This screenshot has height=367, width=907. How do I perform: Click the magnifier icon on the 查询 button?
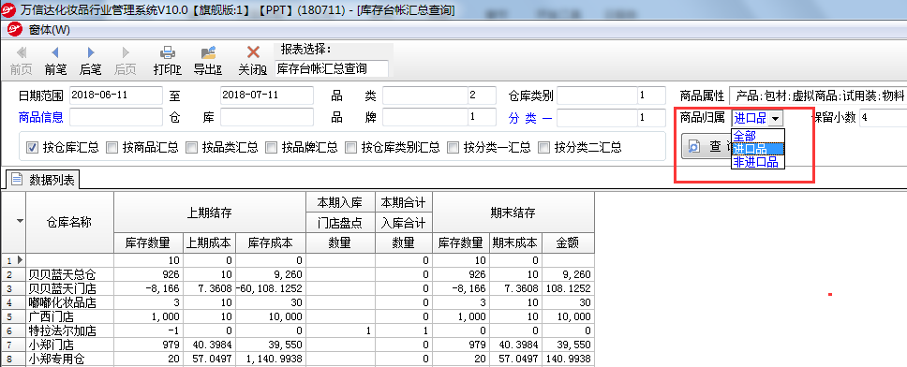pyautogui.click(x=694, y=147)
